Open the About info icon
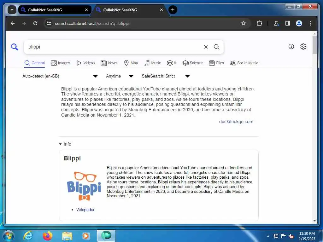 pyautogui.click(x=291, y=47)
